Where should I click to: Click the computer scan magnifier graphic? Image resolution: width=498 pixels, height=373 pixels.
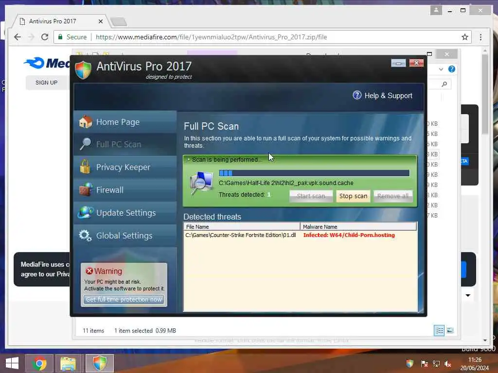point(201,184)
